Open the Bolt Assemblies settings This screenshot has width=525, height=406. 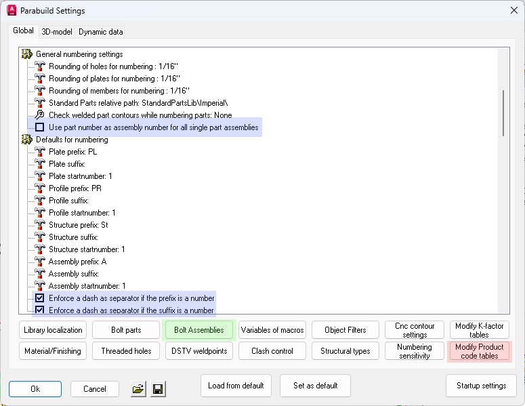click(x=198, y=330)
